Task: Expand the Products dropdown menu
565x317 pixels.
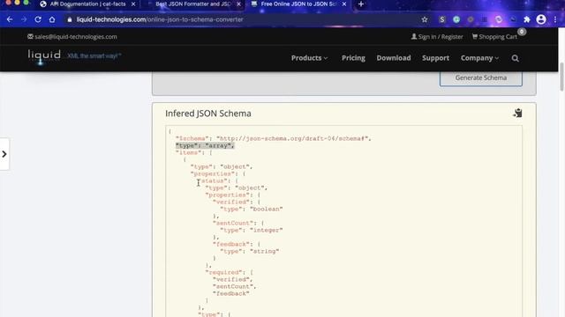Action: click(x=310, y=58)
